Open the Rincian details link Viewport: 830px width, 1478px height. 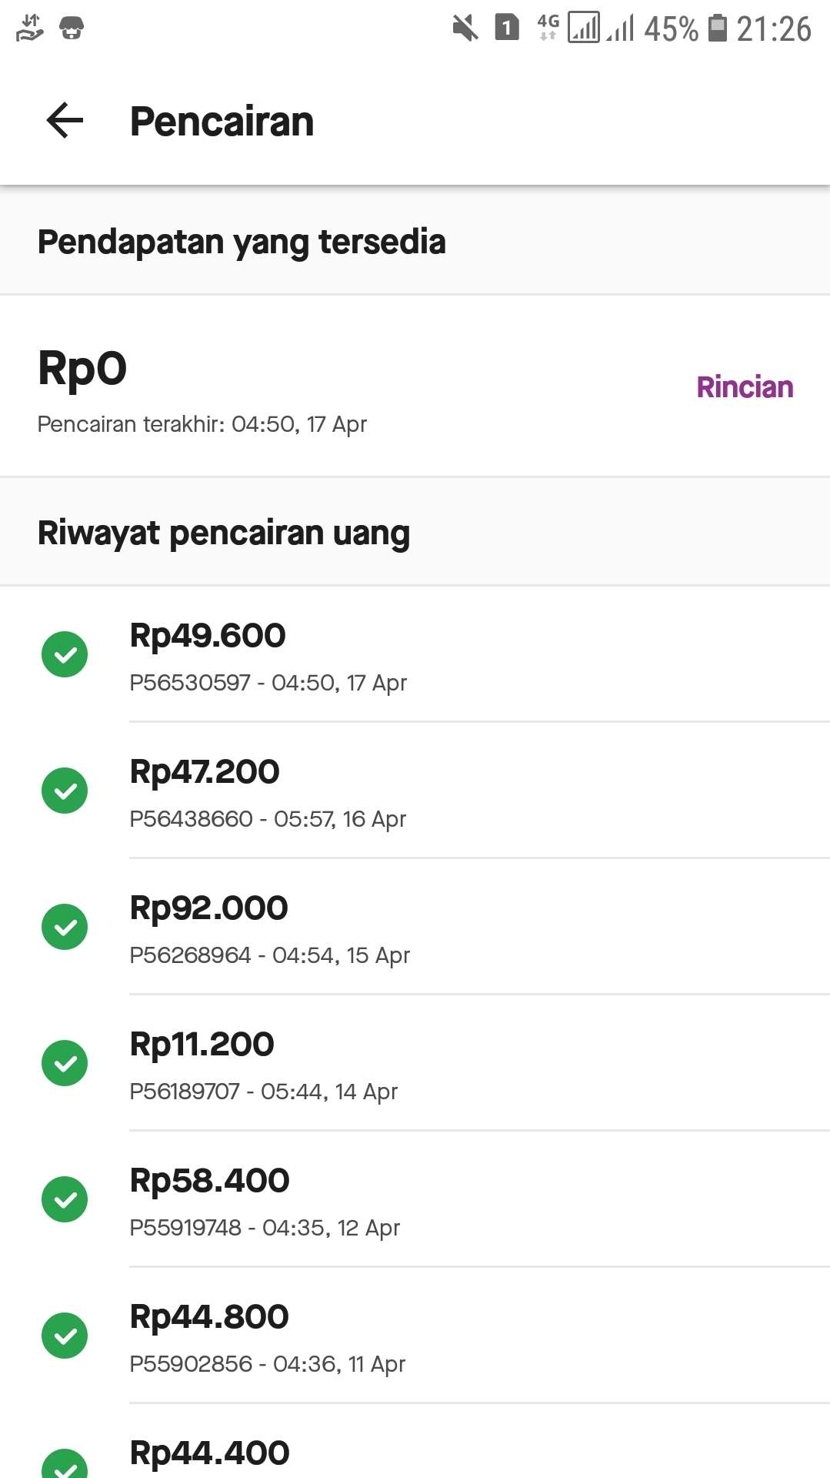(x=745, y=387)
